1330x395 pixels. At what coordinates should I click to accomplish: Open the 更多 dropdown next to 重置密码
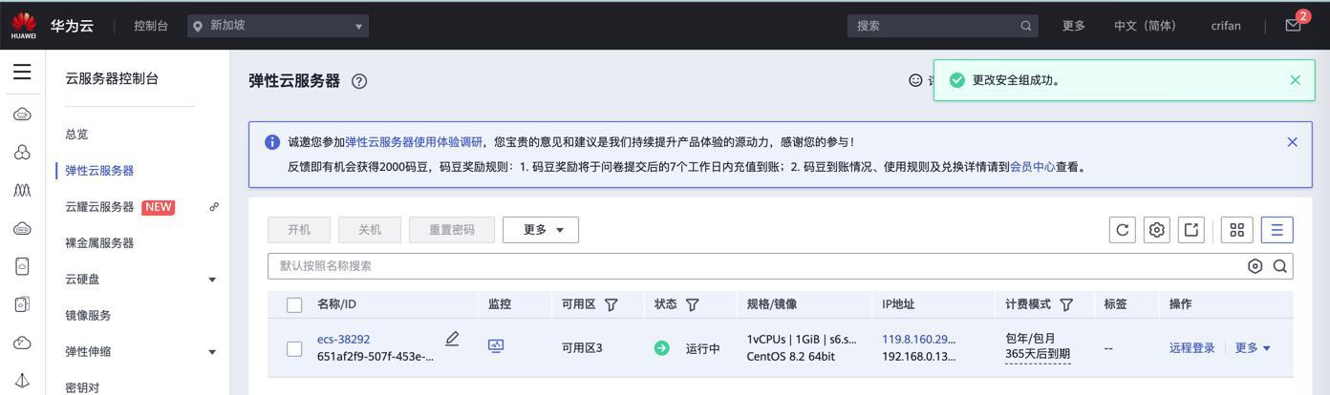coord(541,230)
